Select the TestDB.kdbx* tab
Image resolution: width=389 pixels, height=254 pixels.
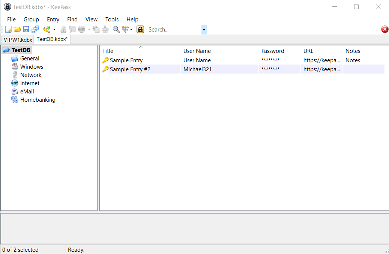52,39
